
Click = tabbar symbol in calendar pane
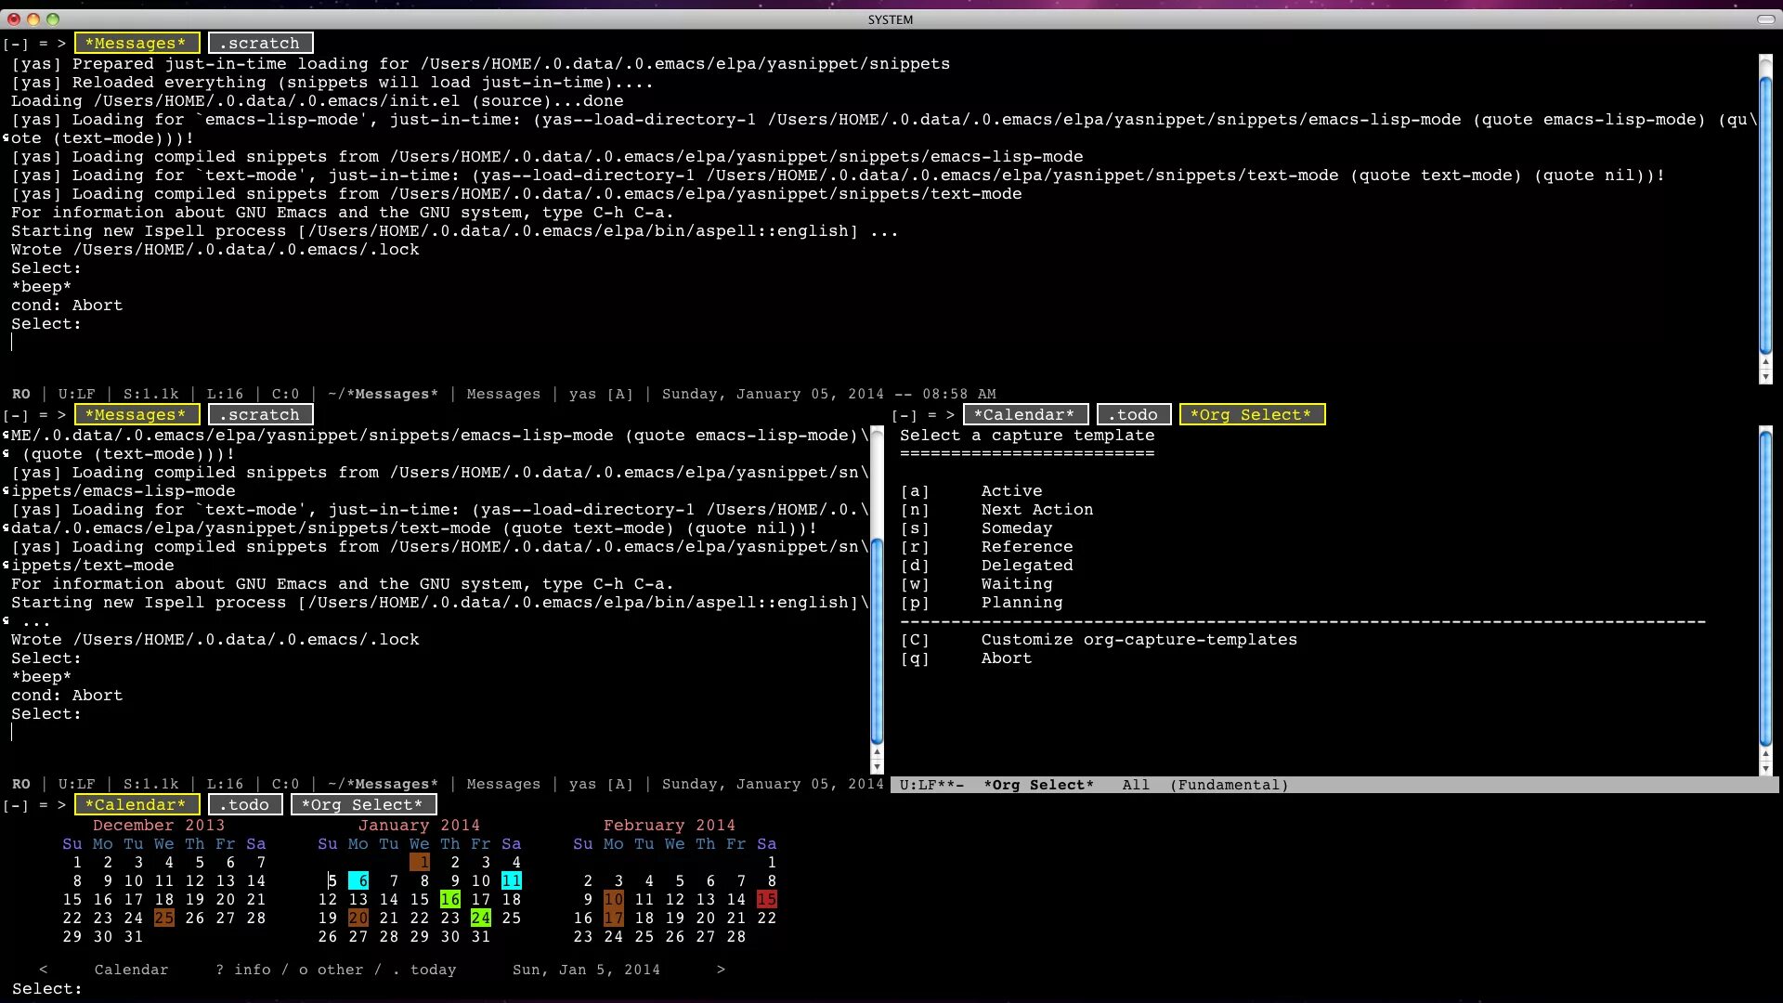[43, 805]
